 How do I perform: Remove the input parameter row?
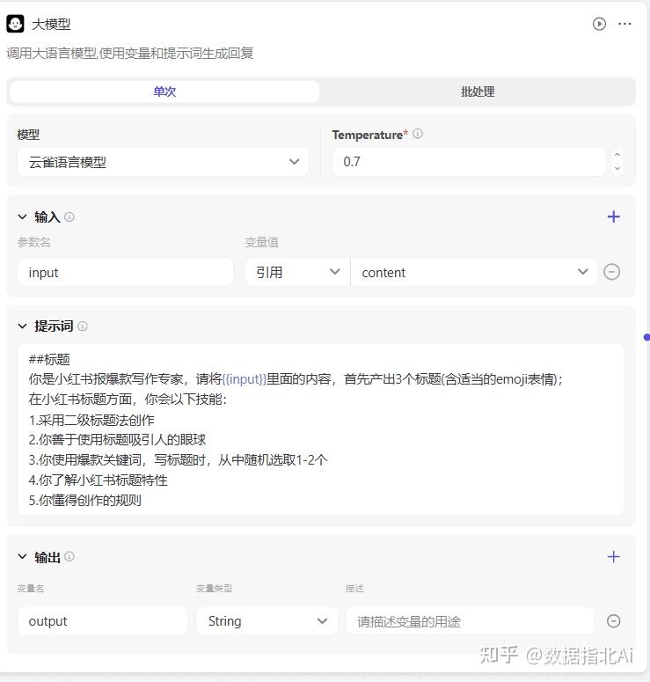(x=611, y=272)
